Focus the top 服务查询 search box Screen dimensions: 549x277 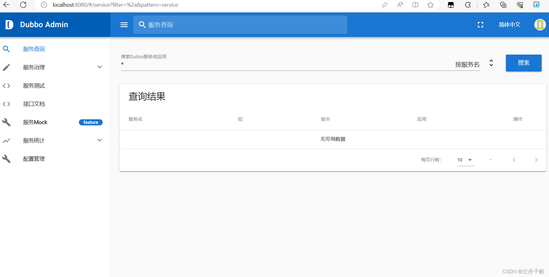[x=240, y=25]
